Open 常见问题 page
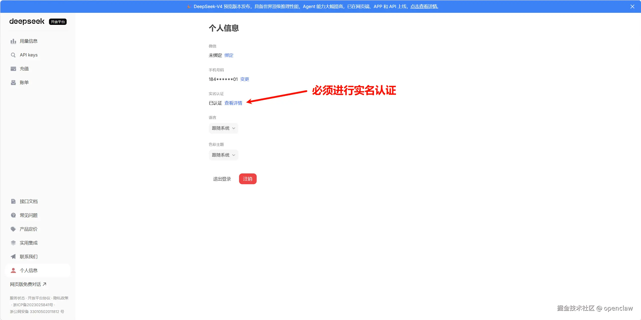 click(38, 215)
